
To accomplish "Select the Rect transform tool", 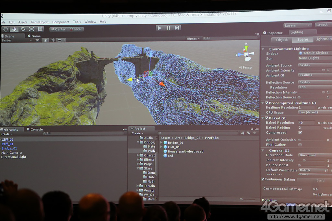I will 40,29.
